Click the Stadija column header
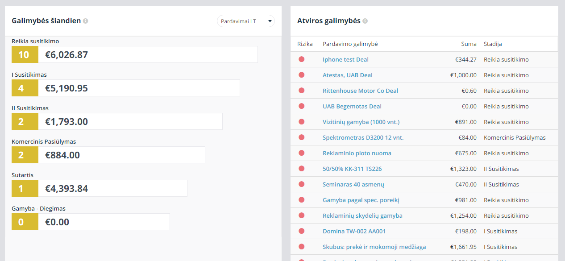The height and width of the screenshot is (261, 565). click(x=493, y=44)
